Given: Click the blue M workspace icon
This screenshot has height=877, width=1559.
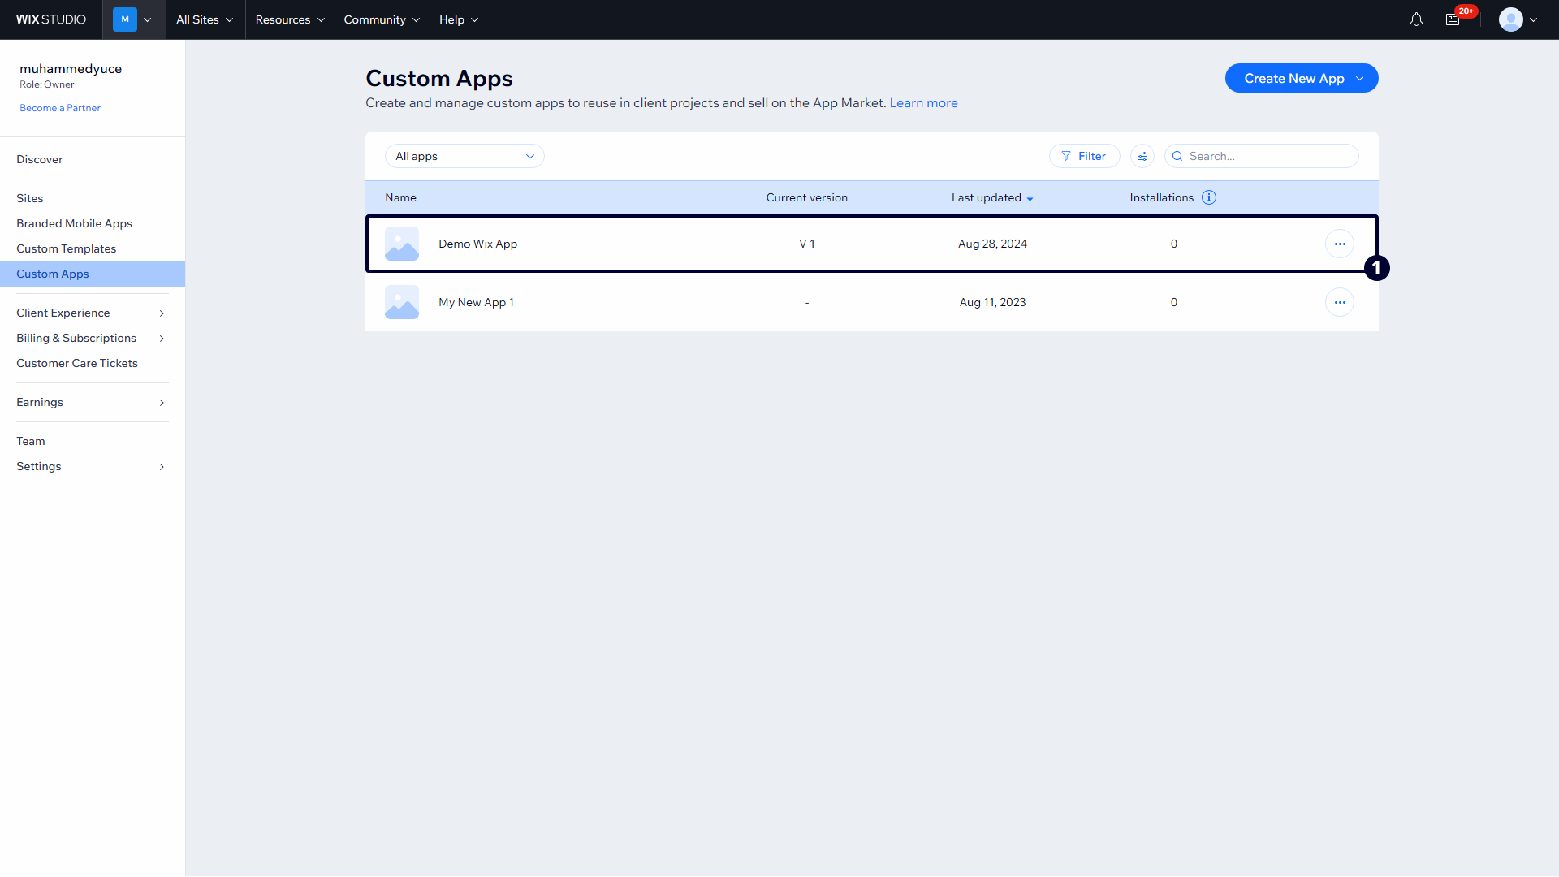Looking at the screenshot, I should tap(125, 19).
